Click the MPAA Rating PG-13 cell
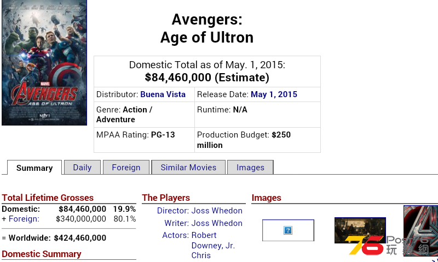The image size is (438, 262). 144,140
